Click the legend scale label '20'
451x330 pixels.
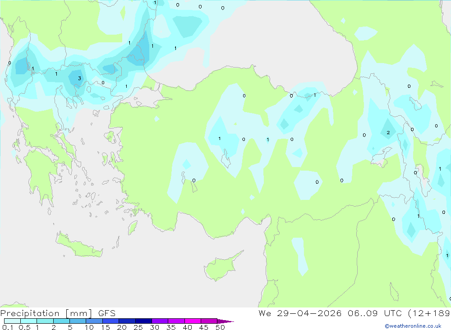[x=122, y=327]
